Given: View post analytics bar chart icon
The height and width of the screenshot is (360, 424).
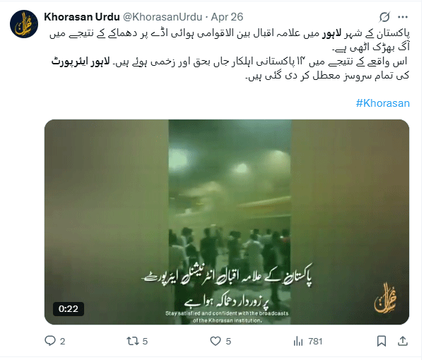Looking at the screenshot, I should [x=298, y=341].
